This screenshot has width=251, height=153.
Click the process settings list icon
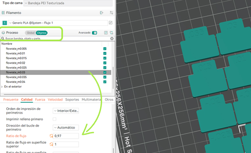click(x=106, y=33)
